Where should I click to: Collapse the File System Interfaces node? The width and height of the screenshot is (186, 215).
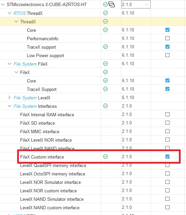(9, 106)
